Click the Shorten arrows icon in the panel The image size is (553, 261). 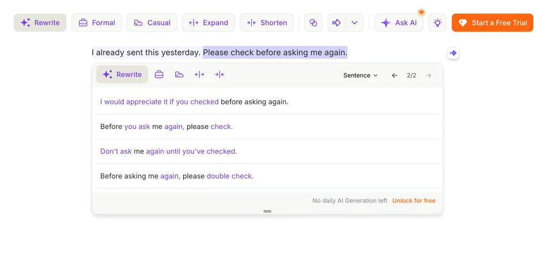pyautogui.click(x=219, y=74)
